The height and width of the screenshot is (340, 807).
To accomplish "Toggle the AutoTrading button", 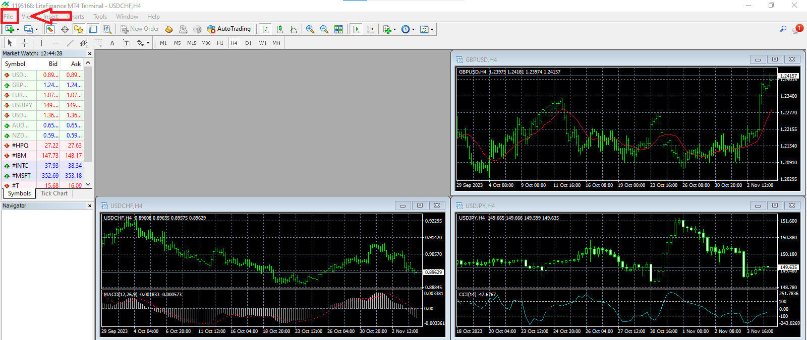I will (228, 29).
